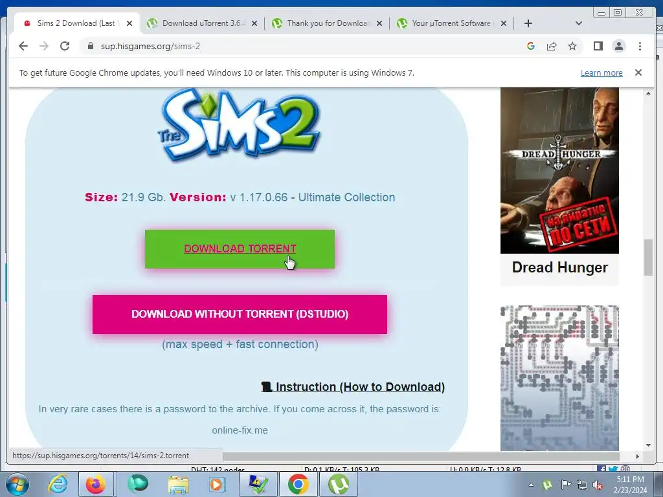Launch Firefox from taskbar
The width and height of the screenshot is (663, 497).
click(x=96, y=484)
